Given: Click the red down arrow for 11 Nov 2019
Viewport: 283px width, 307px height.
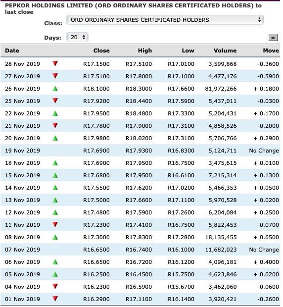Looking at the screenshot, I should point(55,224).
